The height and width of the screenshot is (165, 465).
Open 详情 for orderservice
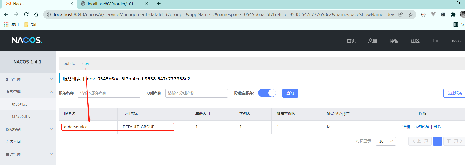tap(406, 127)
